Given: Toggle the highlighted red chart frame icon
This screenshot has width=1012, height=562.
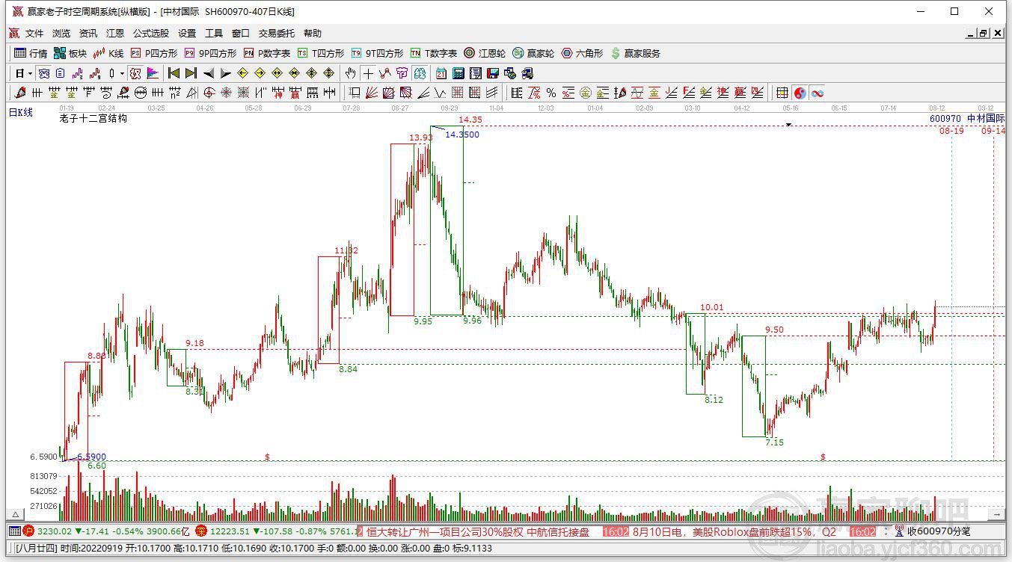Looking at the screenshot, I should pyautogui.click(x=135, y=73).
